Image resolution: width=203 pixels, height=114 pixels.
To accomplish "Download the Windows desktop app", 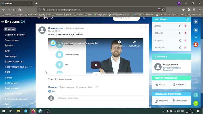I will (x=179, y=84).
